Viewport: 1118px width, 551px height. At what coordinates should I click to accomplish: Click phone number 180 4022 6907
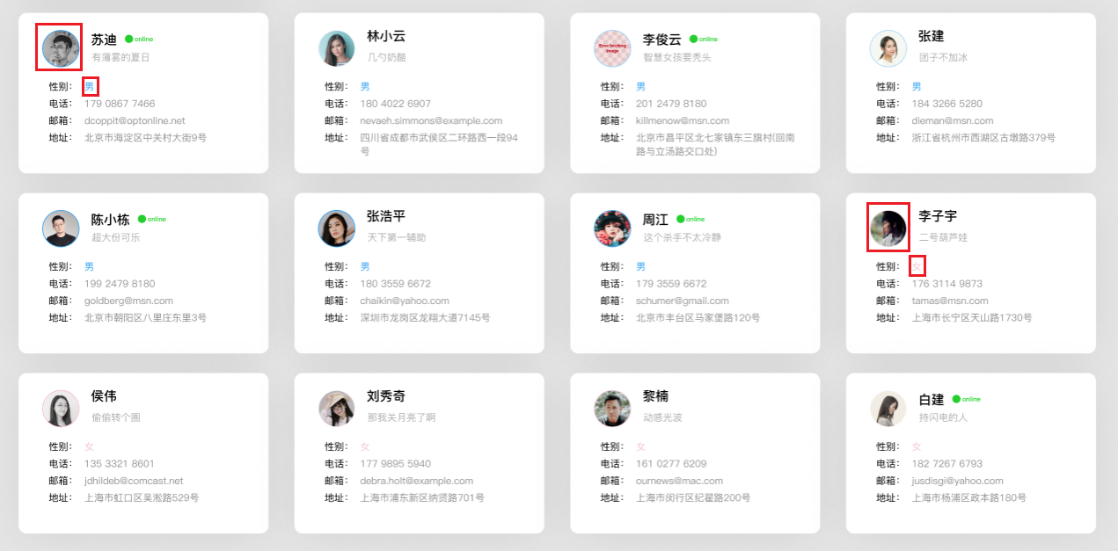click(395, 104)
